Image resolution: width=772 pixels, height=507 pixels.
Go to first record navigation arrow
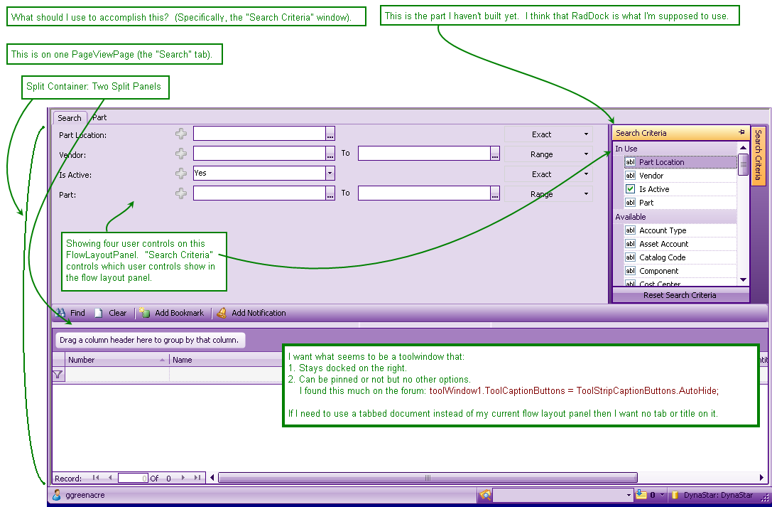[x=95, y=477]
